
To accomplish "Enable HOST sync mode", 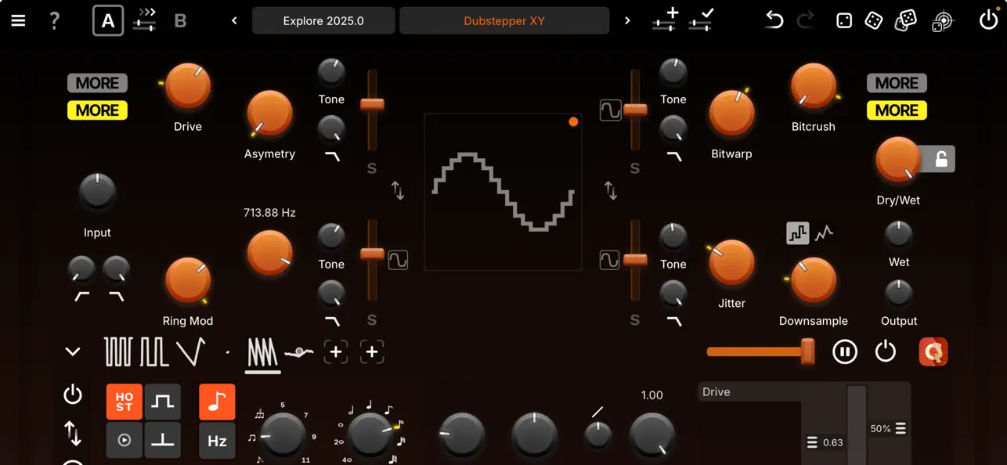I will click(124, 402).
